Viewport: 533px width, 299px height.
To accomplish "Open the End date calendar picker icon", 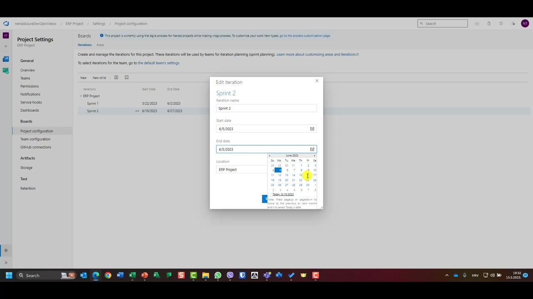I will pos(312,149).
